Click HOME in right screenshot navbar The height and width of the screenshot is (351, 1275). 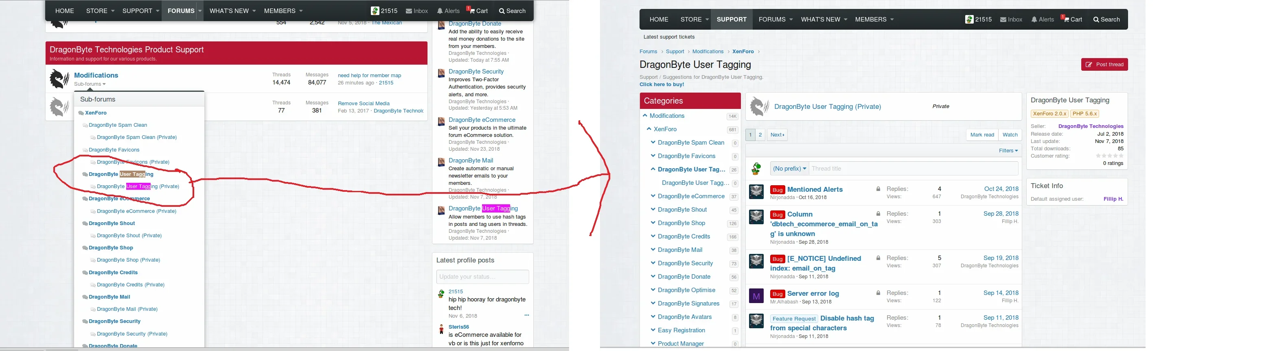coord(659,19)
